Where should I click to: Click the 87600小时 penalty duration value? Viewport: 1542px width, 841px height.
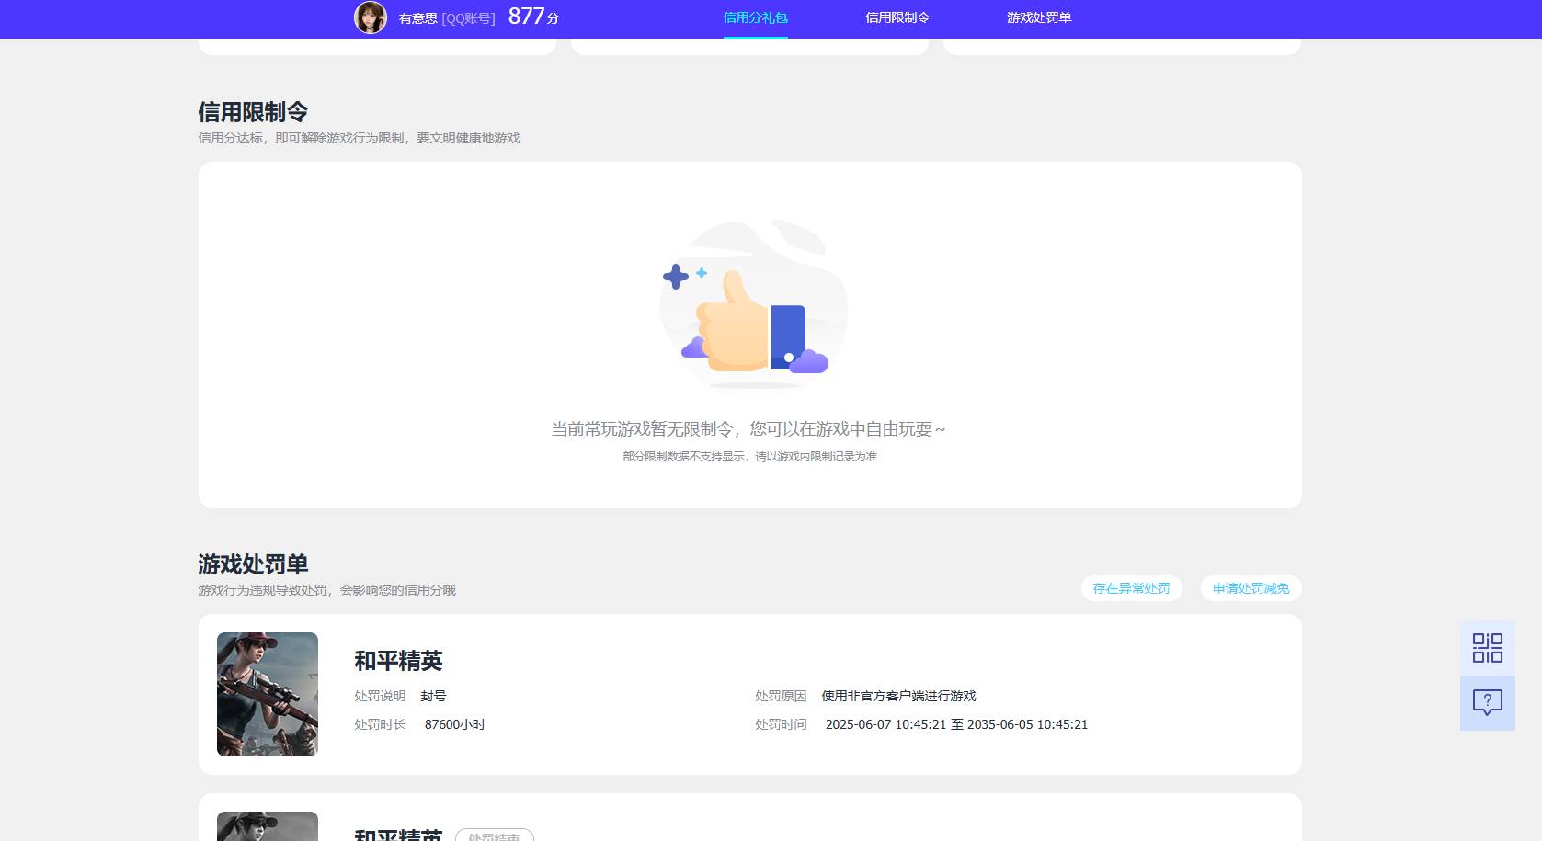tap(455, 724)
